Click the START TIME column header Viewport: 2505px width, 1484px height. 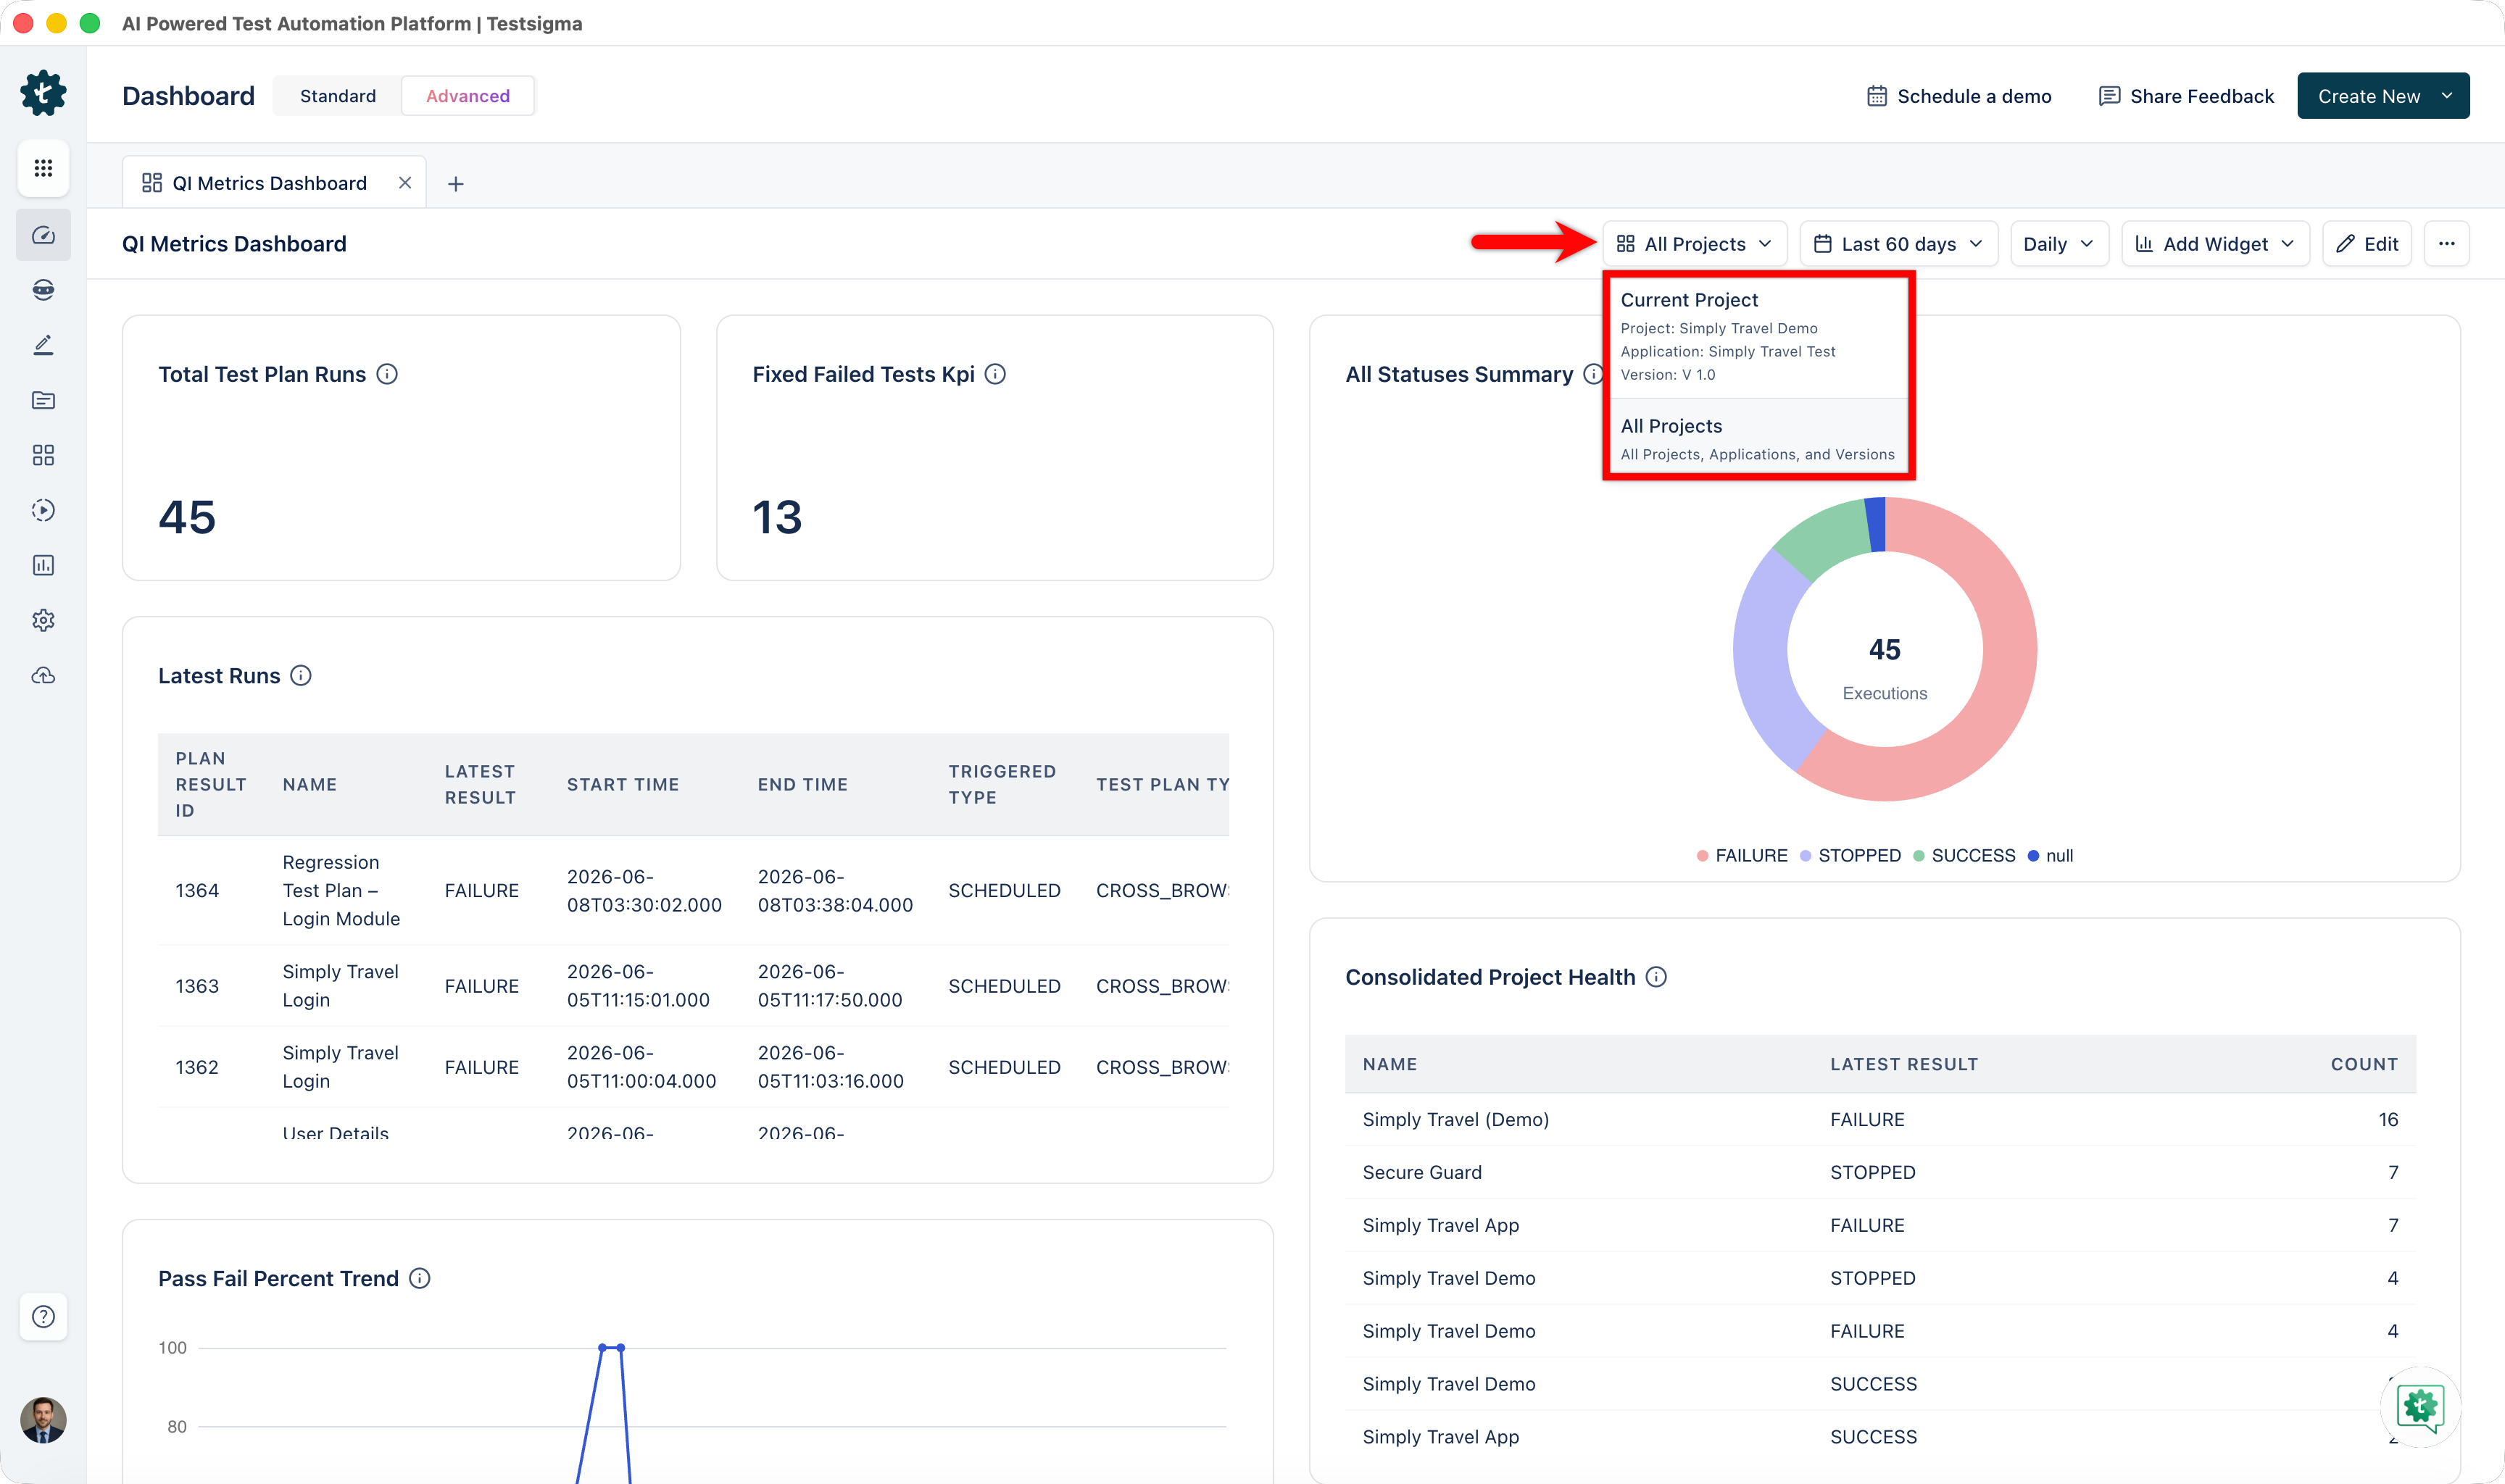623,784
